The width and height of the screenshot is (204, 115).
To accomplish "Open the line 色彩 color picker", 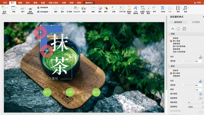I will pos(201,81).
